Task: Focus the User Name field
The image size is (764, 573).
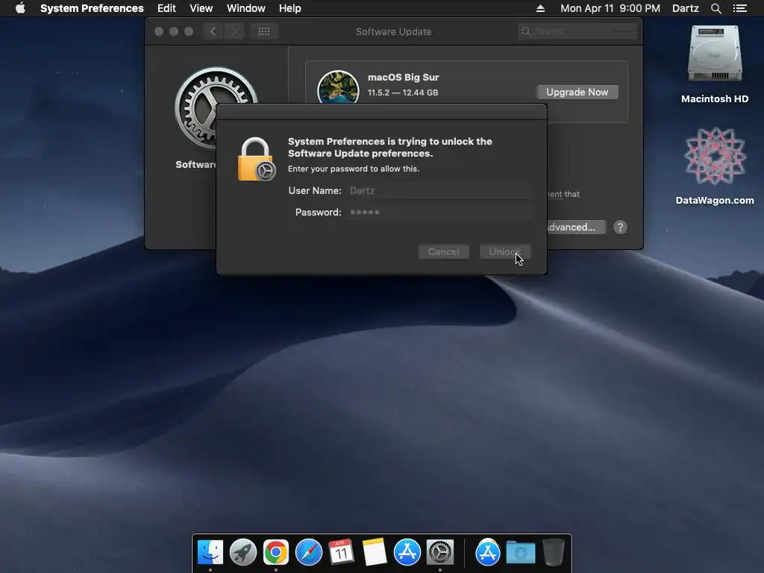Action: pos(439,190)
